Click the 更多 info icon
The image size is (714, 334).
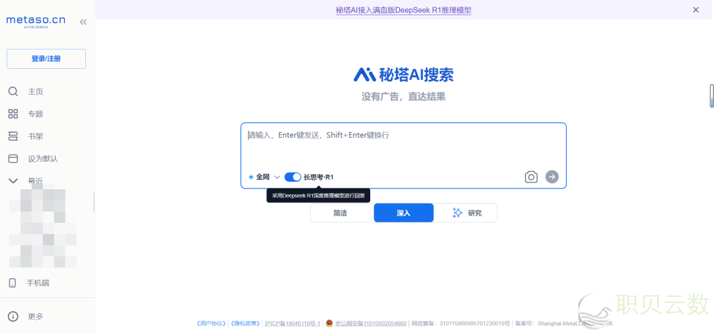[13, 317]
